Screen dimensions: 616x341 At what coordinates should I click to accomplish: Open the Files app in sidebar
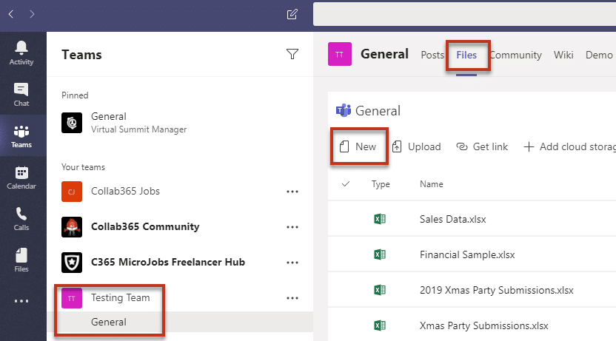(x=21, y=260)
